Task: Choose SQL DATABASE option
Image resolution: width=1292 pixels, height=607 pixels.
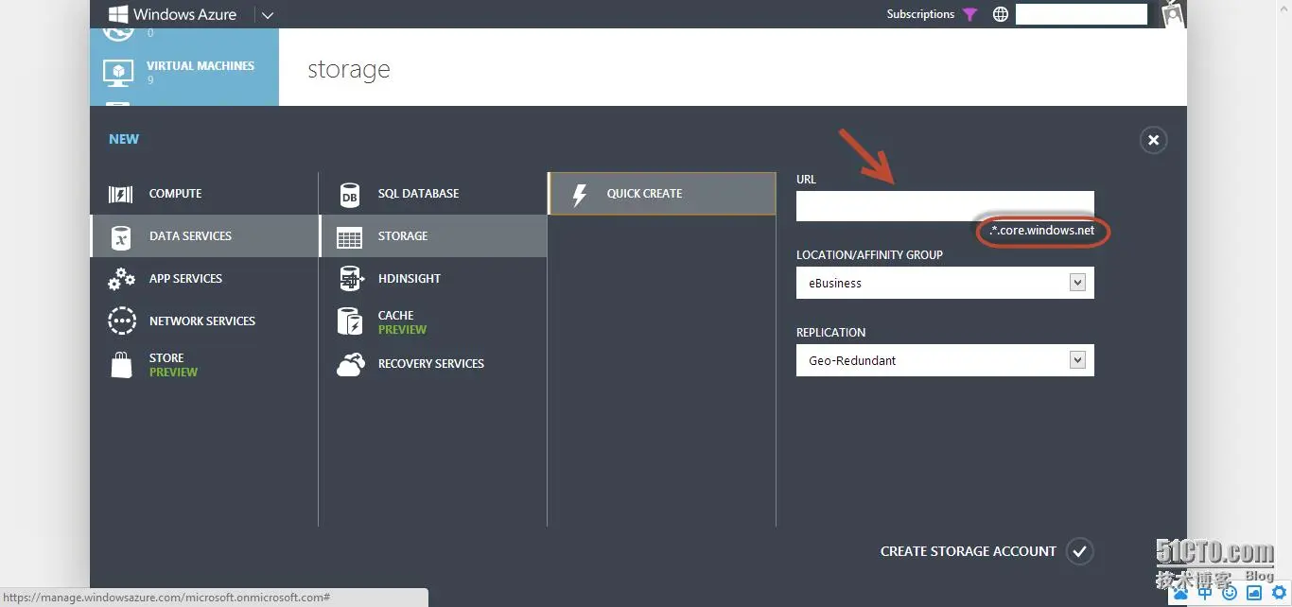Action: pyautogui.click(x=433, y=194)
